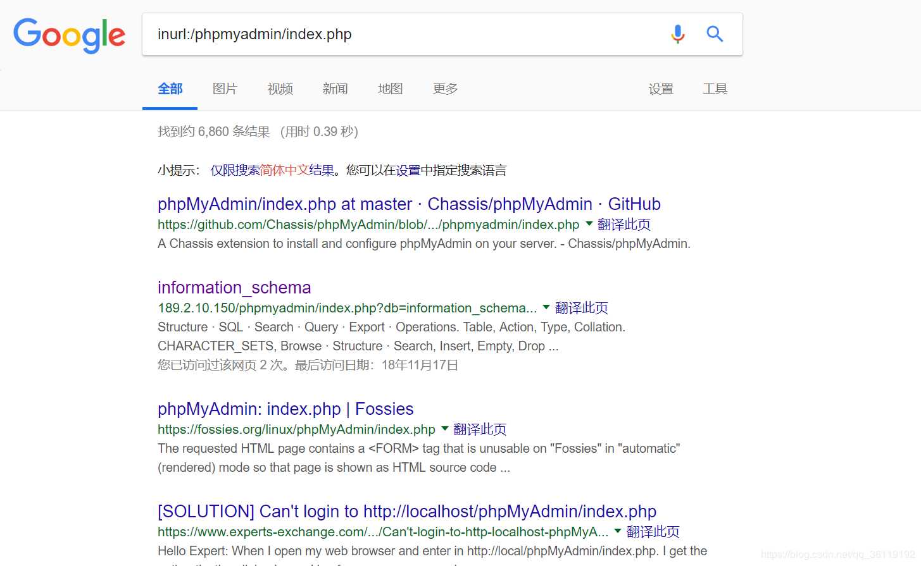Screen dimensions: 921x566
Task: Open the phpMyAdmin: index.php | Fossies result
Action: [285, 409]
